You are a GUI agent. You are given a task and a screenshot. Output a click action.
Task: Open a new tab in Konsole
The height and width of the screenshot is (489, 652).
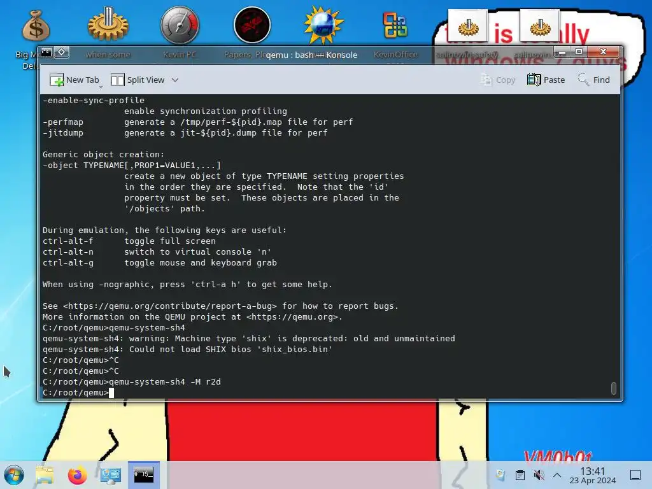(x=74, y=80)
